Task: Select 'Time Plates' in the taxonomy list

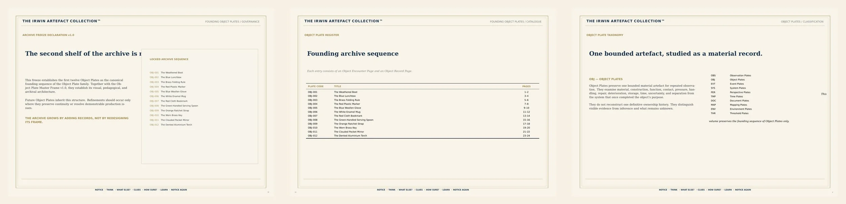Action: [736, 97]
